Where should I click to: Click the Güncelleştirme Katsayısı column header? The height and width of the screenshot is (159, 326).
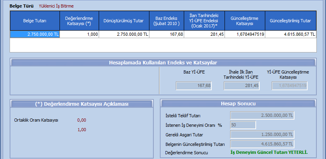[x=245, y=20]
